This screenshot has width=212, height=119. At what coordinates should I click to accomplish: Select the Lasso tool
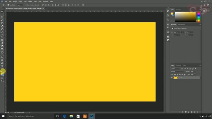click(2, 17)
